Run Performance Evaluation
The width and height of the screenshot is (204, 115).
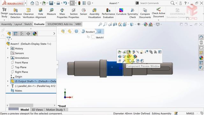tap(108, 13)
